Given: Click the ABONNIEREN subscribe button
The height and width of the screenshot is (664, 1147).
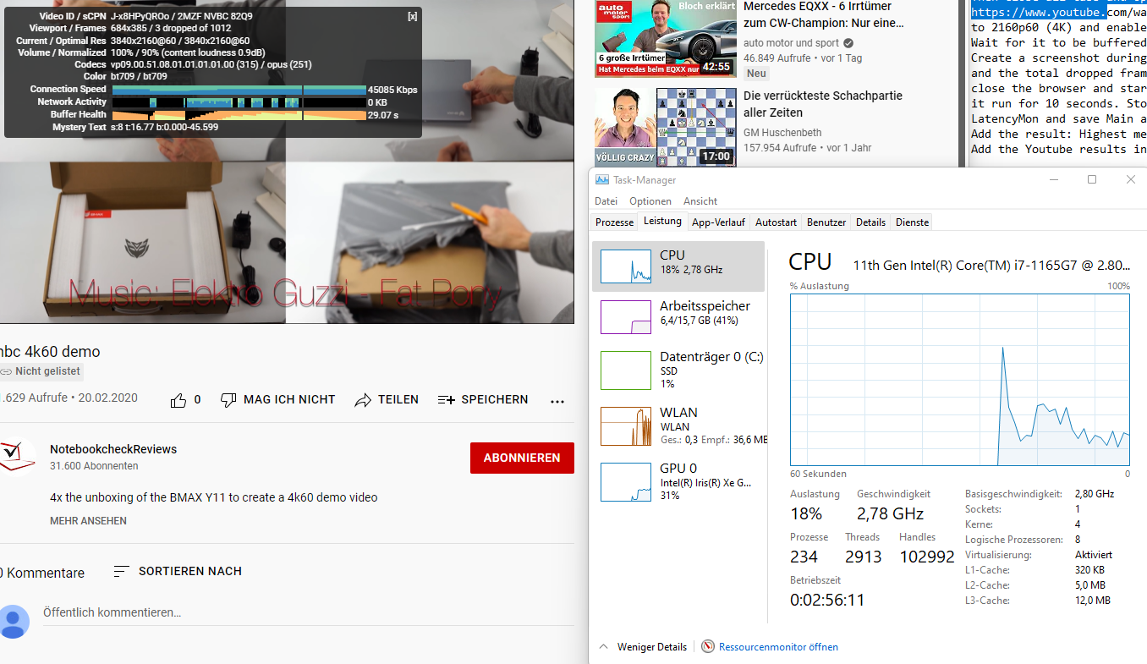Looking at the screenshot, I should [x=522, y=458].
